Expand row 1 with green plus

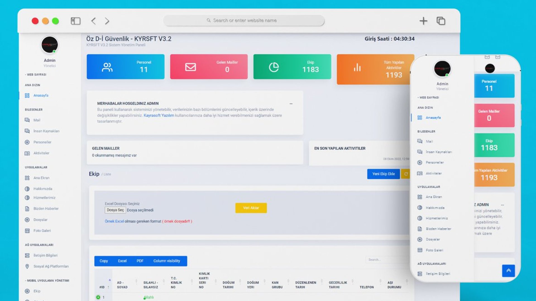point(98,297)
